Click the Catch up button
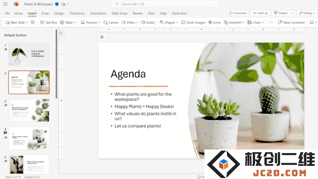This screenshot has width=318, height=179. point(260,13)
